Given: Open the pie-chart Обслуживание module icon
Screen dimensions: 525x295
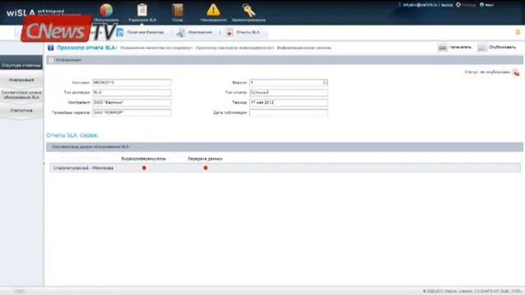Looking at the screenshot, I should pyautogui.click(x=106, y=11).
